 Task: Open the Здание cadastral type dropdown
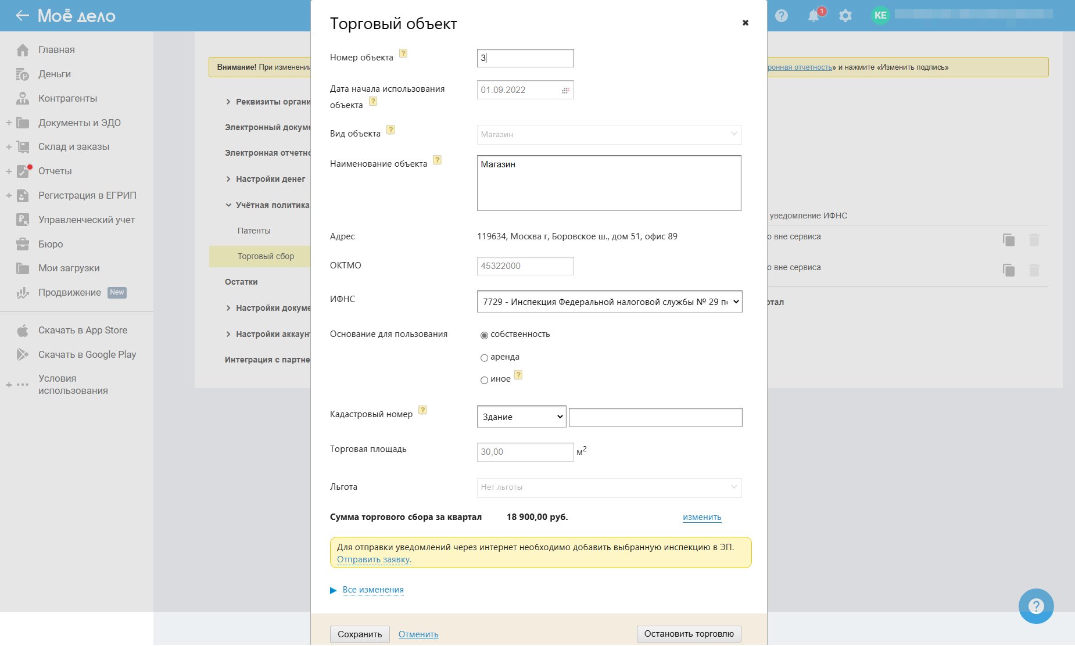point(521,417)
